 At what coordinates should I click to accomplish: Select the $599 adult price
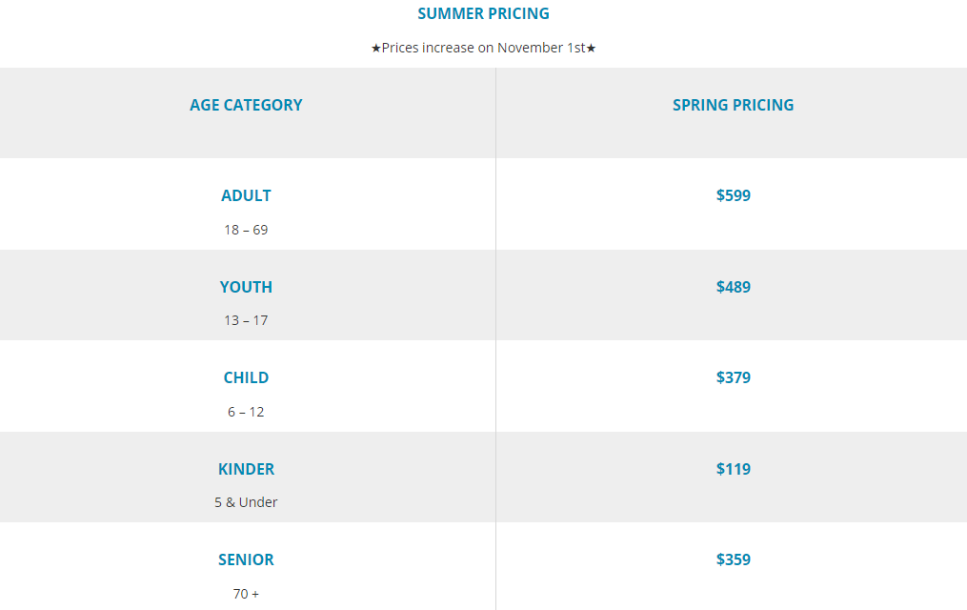click(x=733, y=196)
